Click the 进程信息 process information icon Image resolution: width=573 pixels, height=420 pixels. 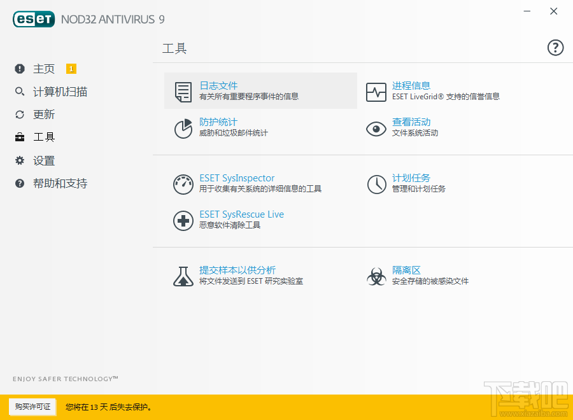pyautogui.click(x=376, y=91)
